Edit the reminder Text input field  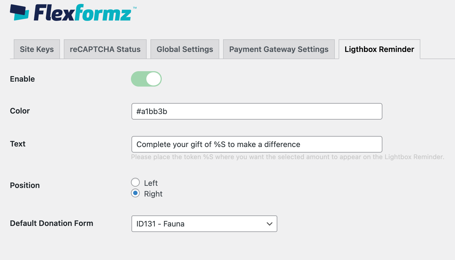click(x=256, y=144)
